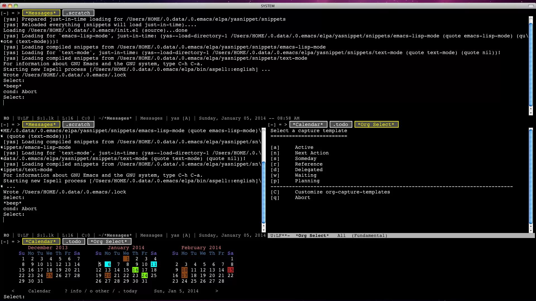Click = tabbar symbol in right pane
This screenshot has height=301, width=536.
(280, 125)
